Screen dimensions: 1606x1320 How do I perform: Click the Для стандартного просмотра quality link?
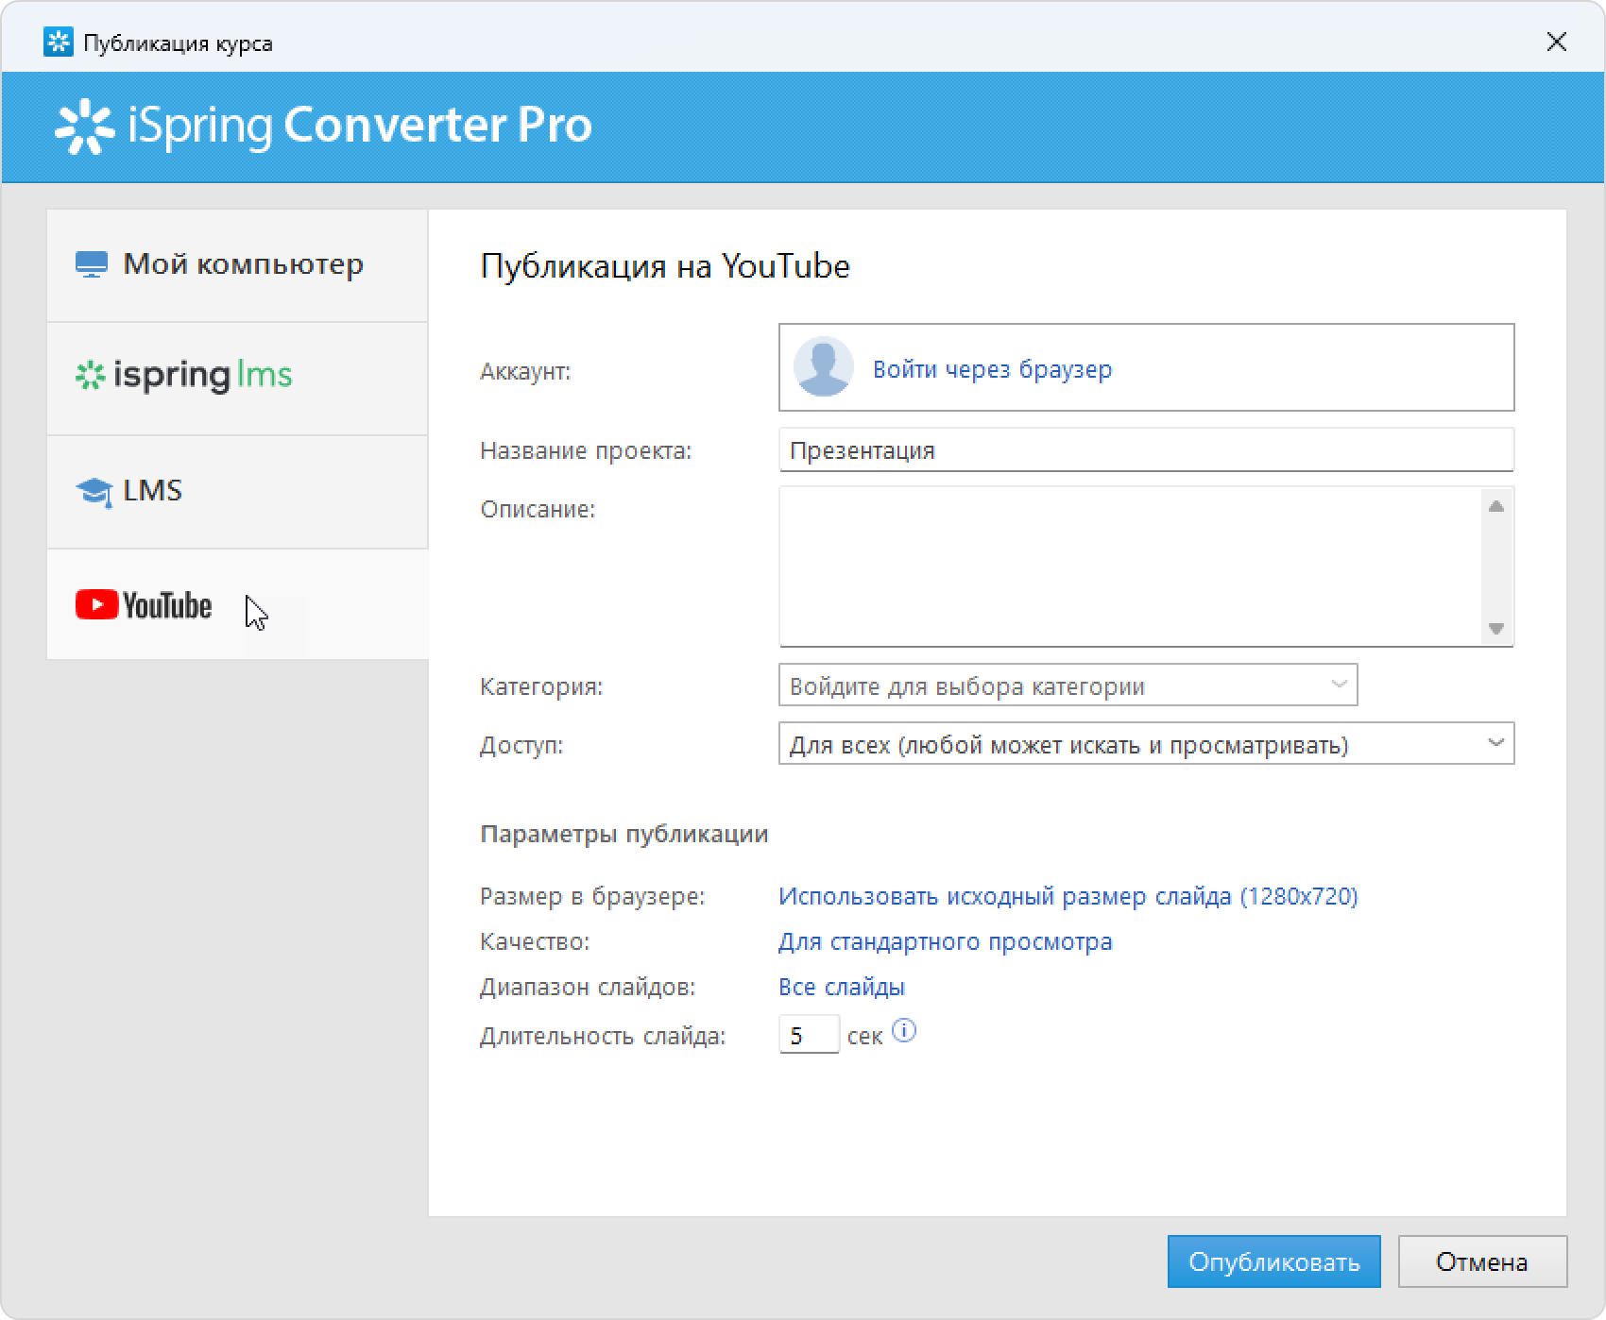click(945, 941)
